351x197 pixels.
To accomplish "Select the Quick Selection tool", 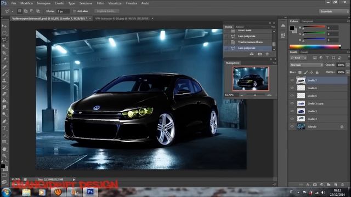I will tap(4, 47).
